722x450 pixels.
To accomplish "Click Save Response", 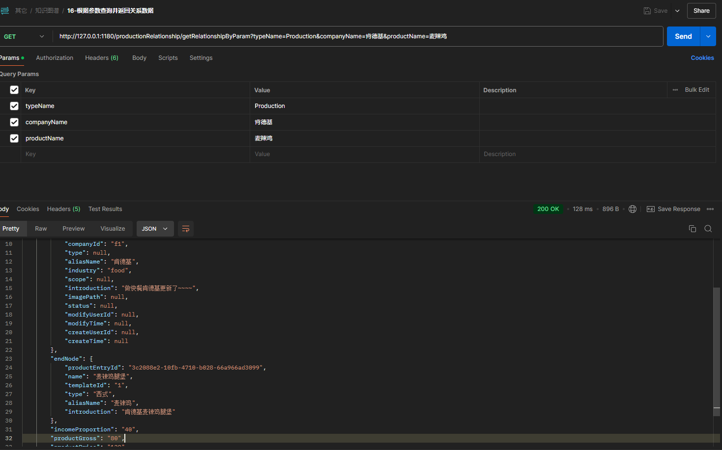I will (x=673, y=209).
